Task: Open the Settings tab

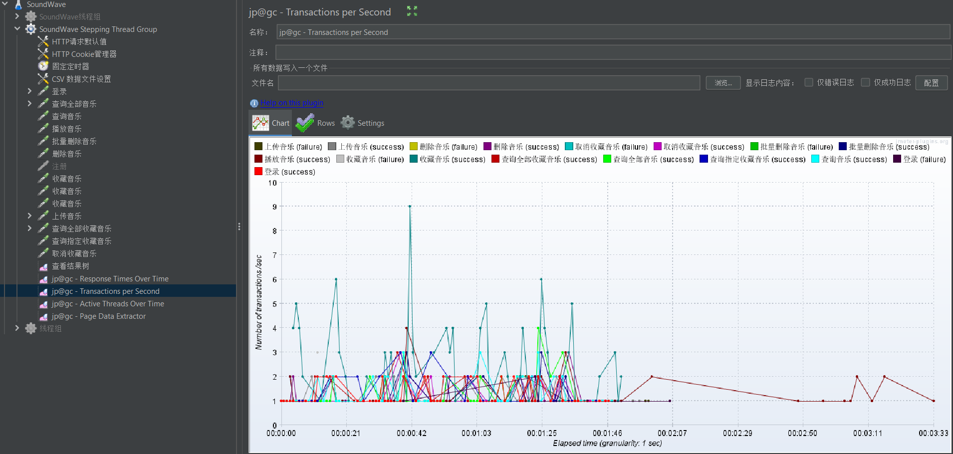Action: click(x=363, y=123)
